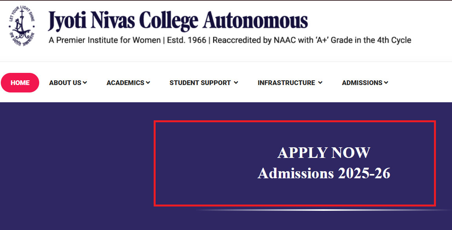Expand the chevron next to ABOUT US
Viewport: 452px width, 230px height.
tap(85, 82)
